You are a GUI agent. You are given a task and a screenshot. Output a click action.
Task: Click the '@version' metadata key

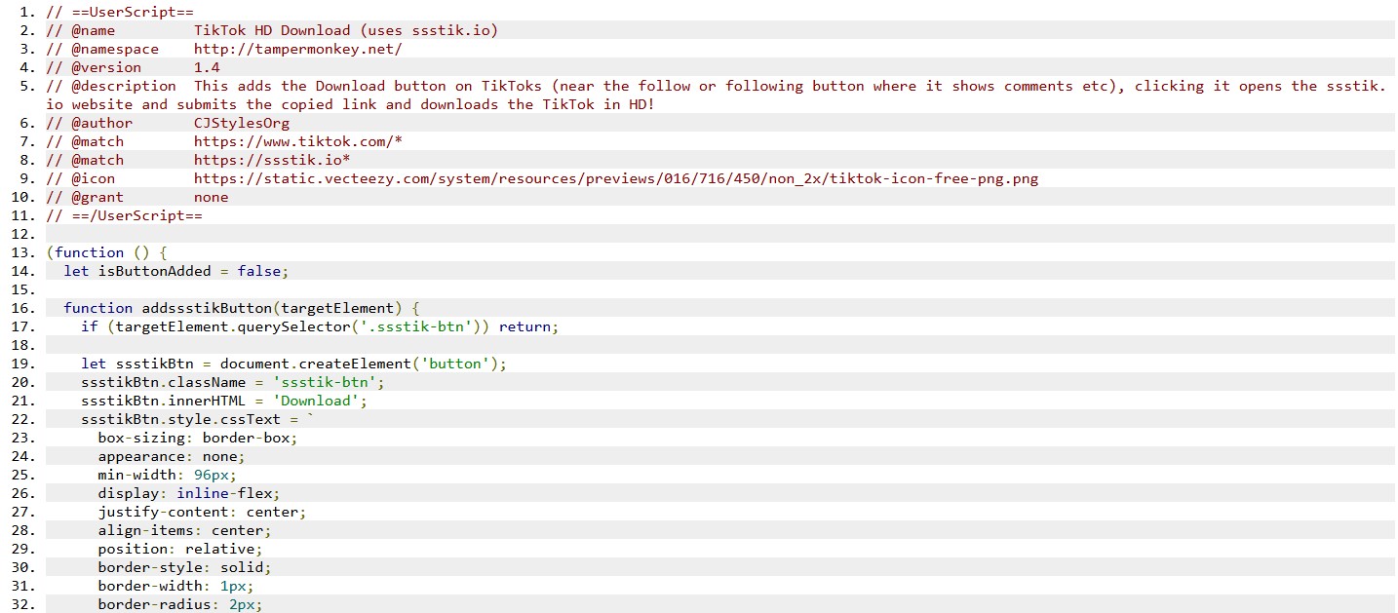(106, 67)
